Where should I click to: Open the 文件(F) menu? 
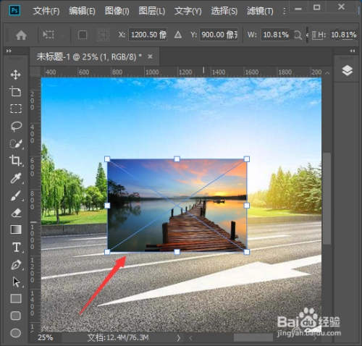[x=46, y=11]
